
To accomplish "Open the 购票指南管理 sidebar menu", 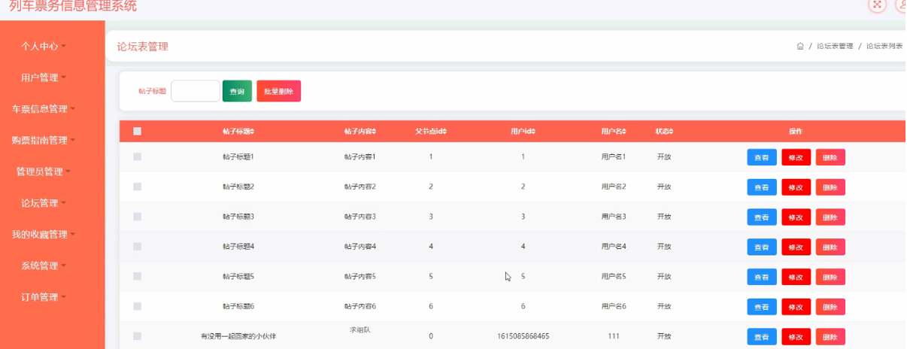I will tap(44, 141).
